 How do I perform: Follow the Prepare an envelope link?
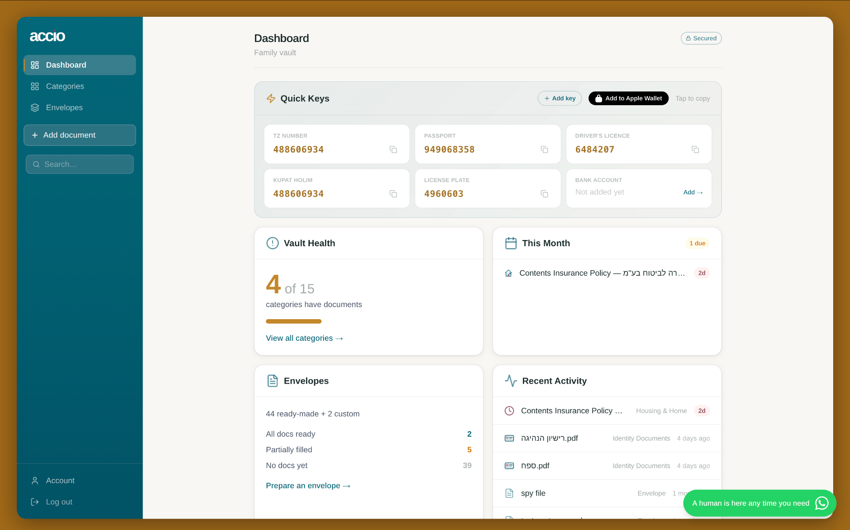point(308,486)
